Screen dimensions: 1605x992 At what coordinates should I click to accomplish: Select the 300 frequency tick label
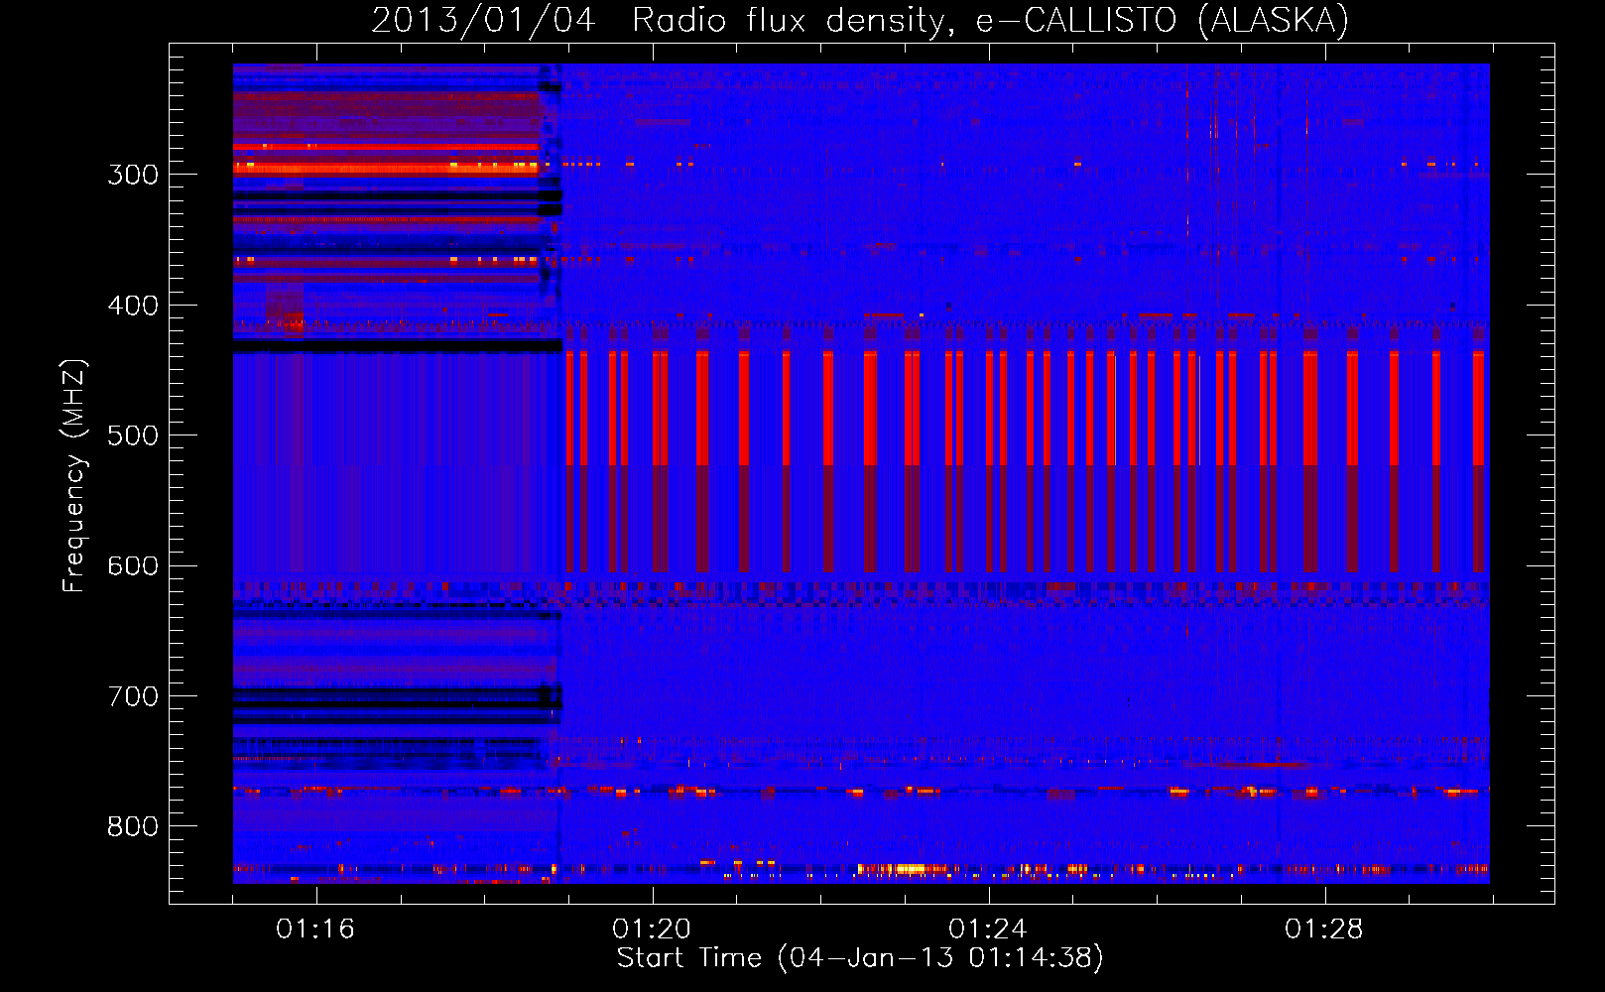(133, 175)
